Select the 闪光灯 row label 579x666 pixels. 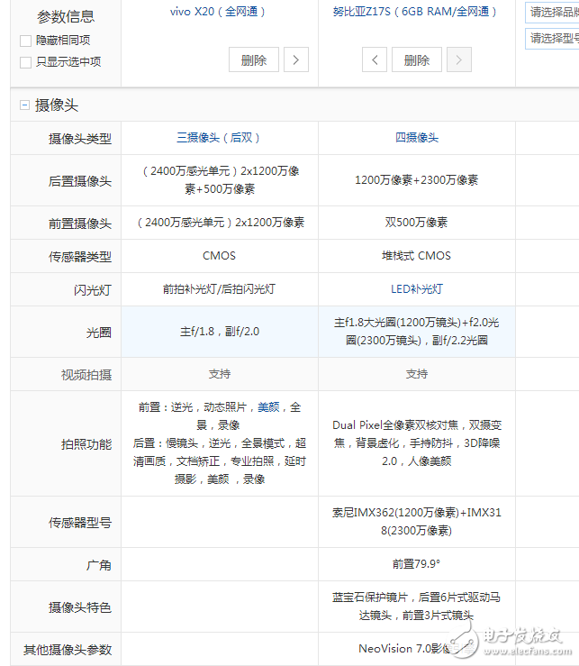(93, 290)
